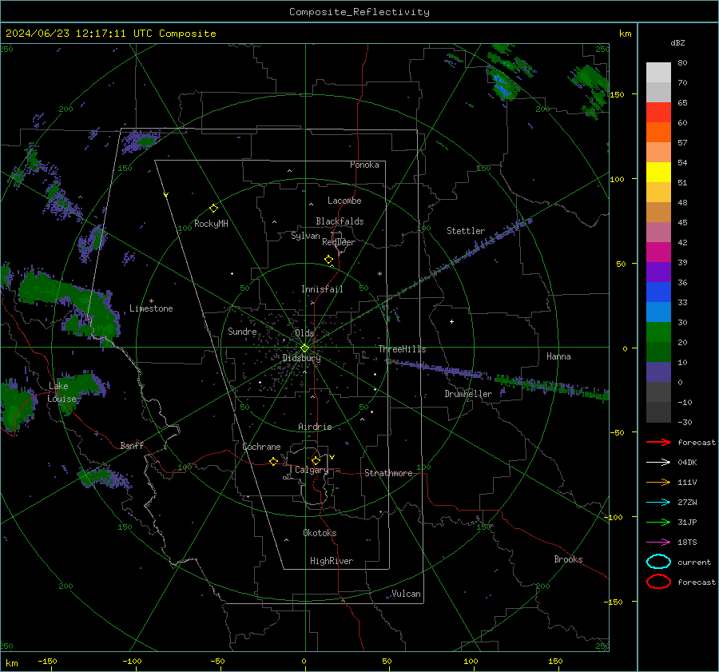Click the red forecast ellipse in legend
This screenshot has width=719, height=672.
pyautogui.click(x=658, y=582)
